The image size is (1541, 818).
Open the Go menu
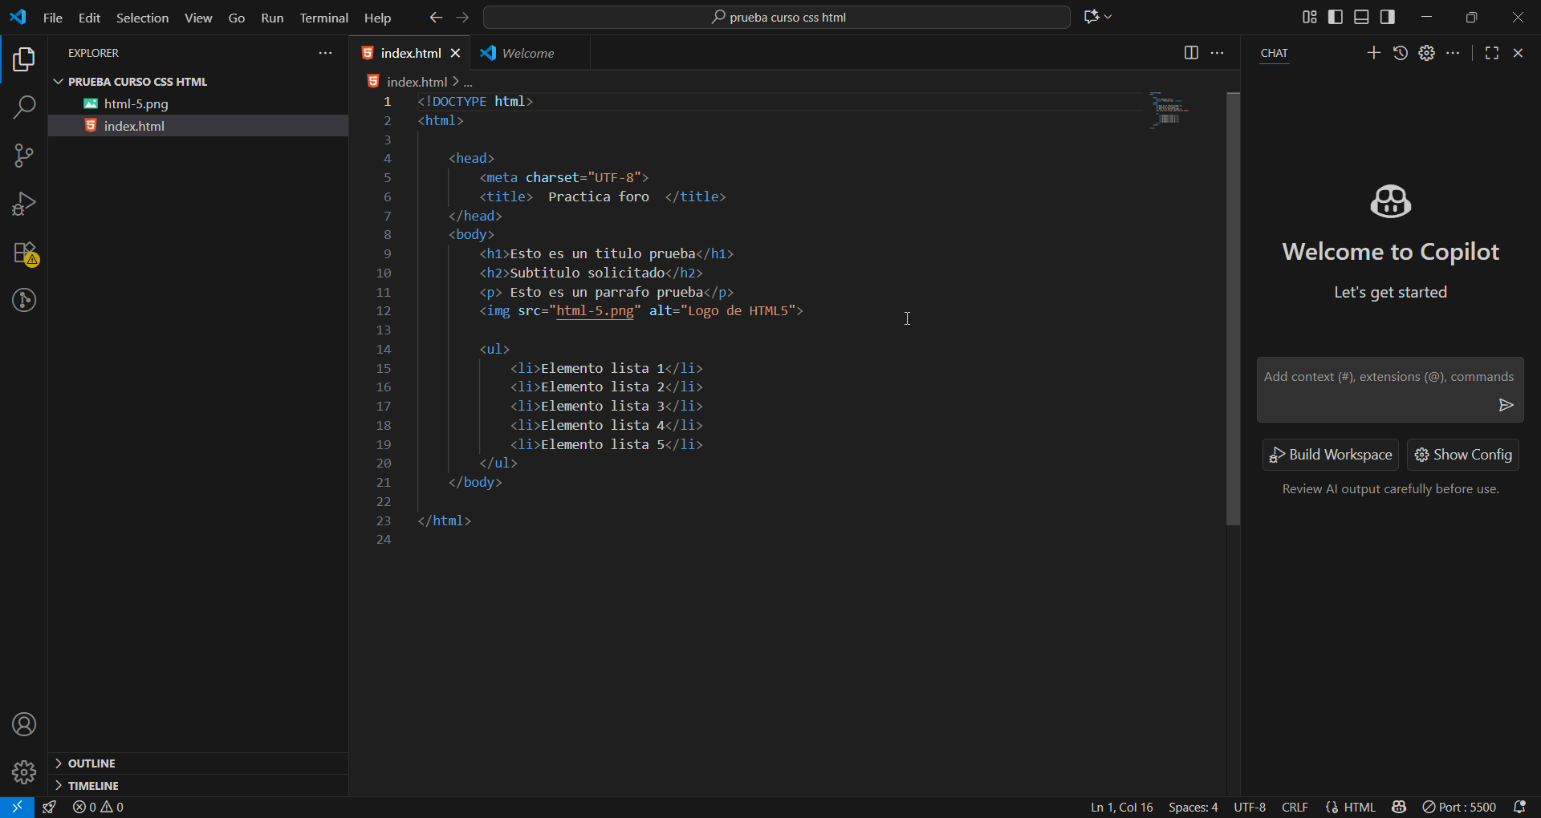coord(236,17)
